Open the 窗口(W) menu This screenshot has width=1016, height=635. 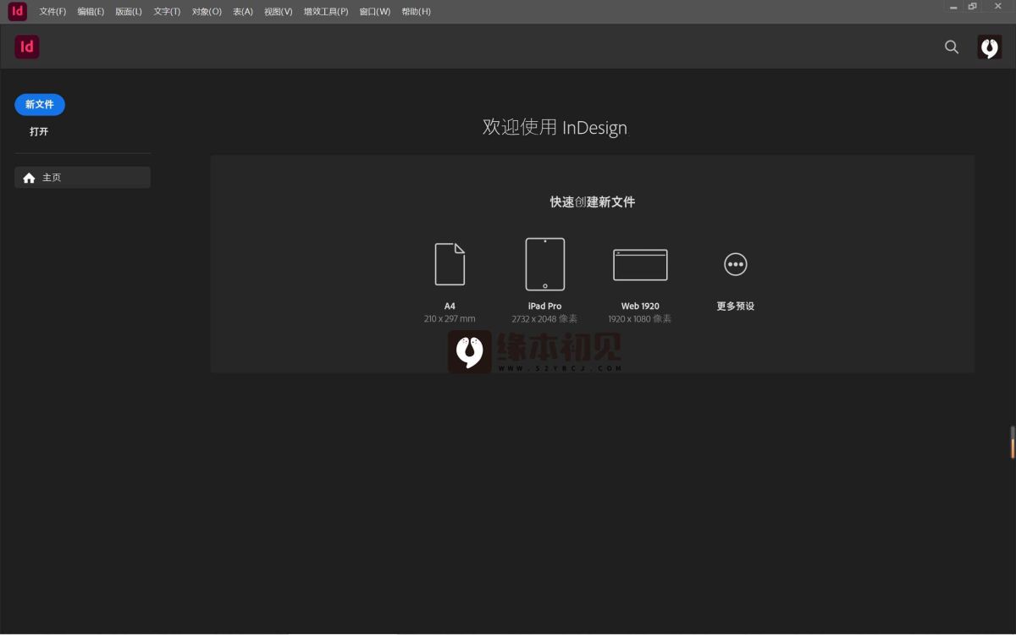(x=375, y=12)
